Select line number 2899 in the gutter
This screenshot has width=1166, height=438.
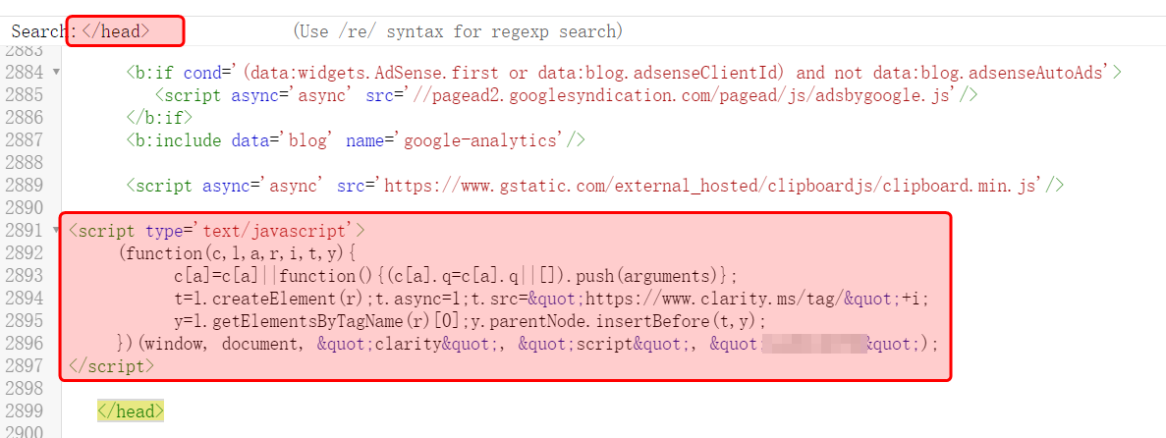click(24, 411)
